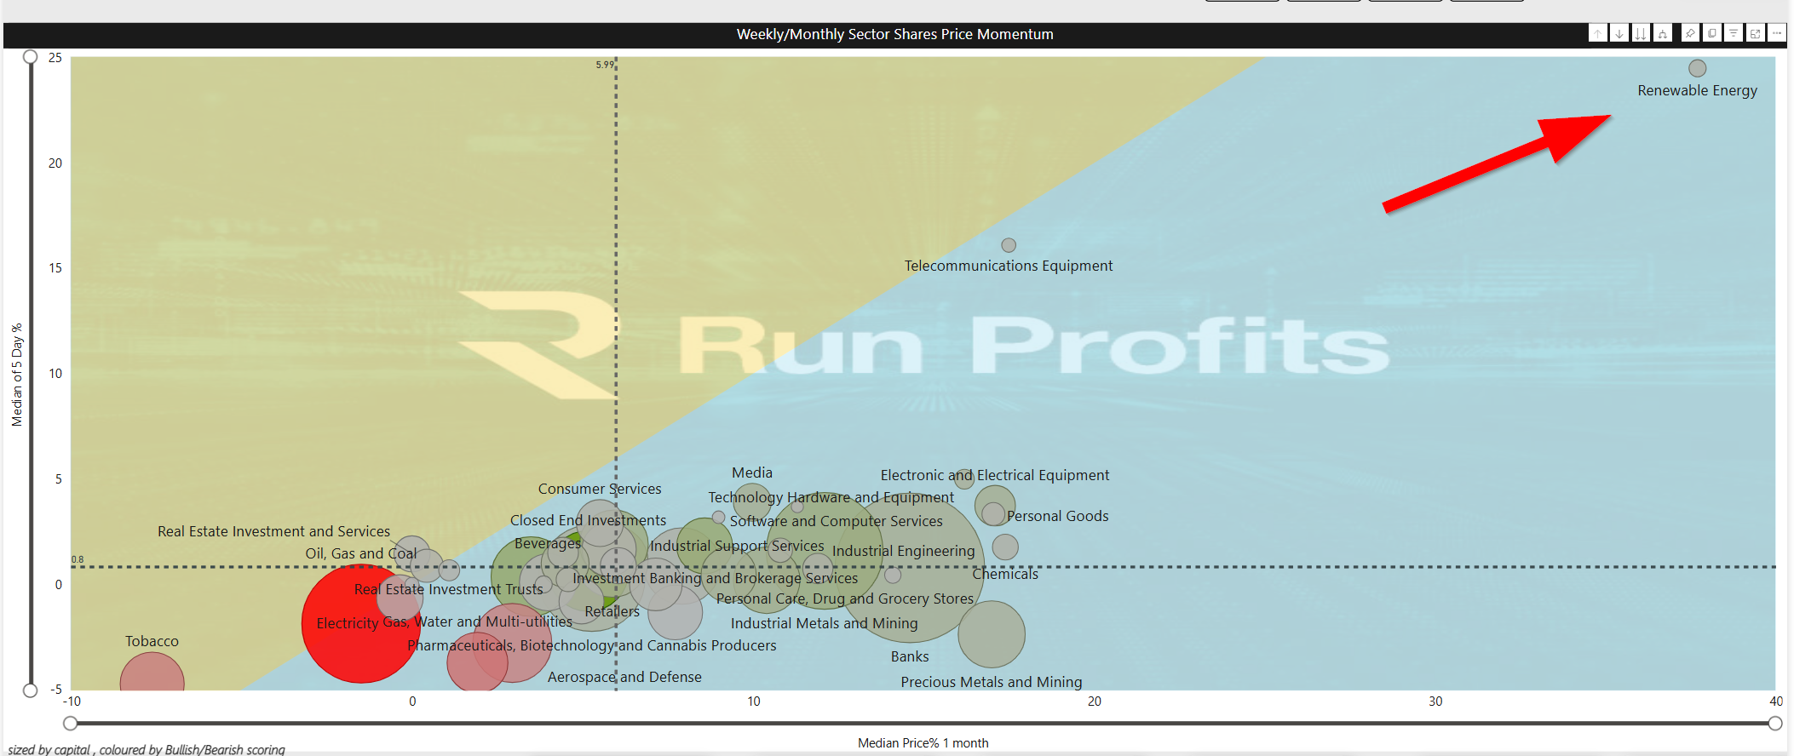
Task: Copy the visual using the copy icon
Action: 1711,33
